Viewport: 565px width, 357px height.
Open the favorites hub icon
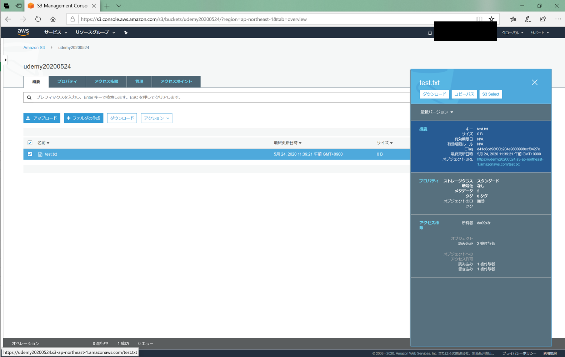click(513, 19)
